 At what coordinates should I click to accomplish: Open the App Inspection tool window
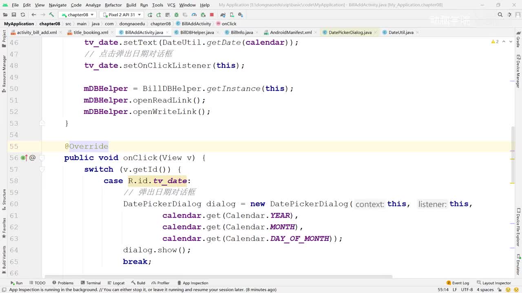192,283
